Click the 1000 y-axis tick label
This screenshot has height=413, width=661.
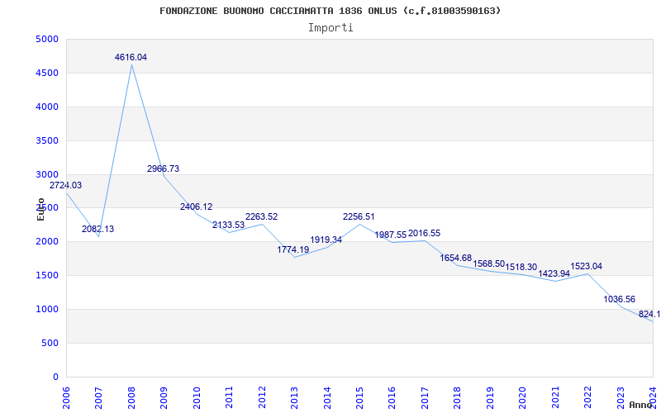46,309
